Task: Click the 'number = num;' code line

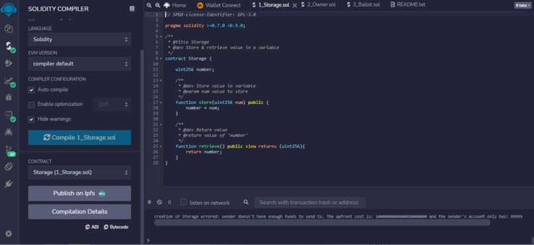Action: [203, 108]
